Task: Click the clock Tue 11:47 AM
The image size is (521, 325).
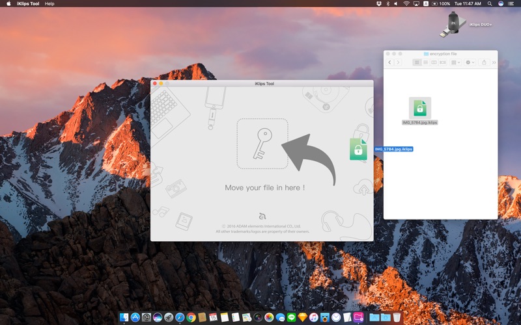Action: (468, 4)
